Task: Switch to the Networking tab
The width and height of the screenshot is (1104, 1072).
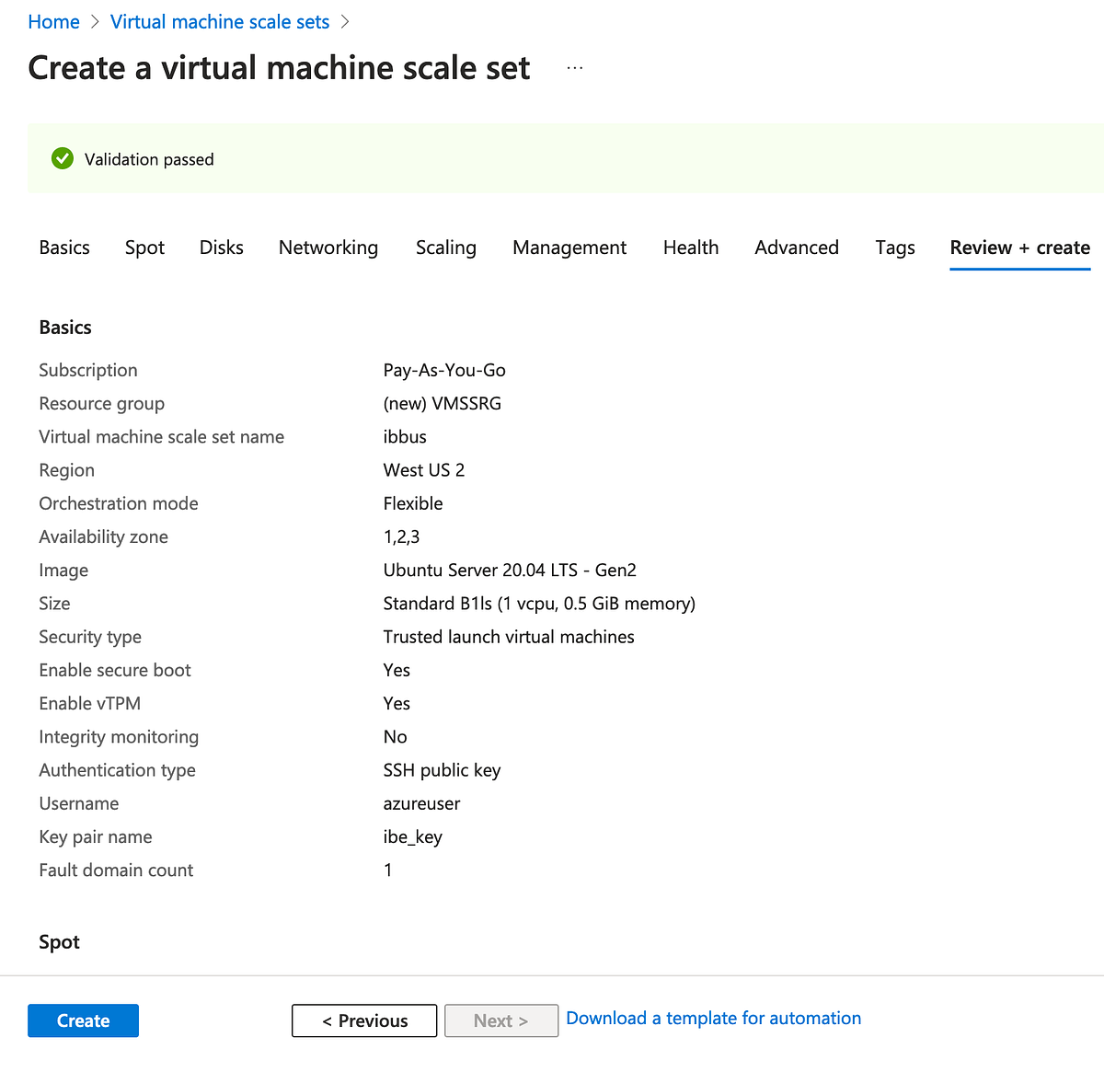Action: tap(328, 248)
